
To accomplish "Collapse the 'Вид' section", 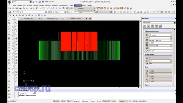I will [x=171, y=67].
